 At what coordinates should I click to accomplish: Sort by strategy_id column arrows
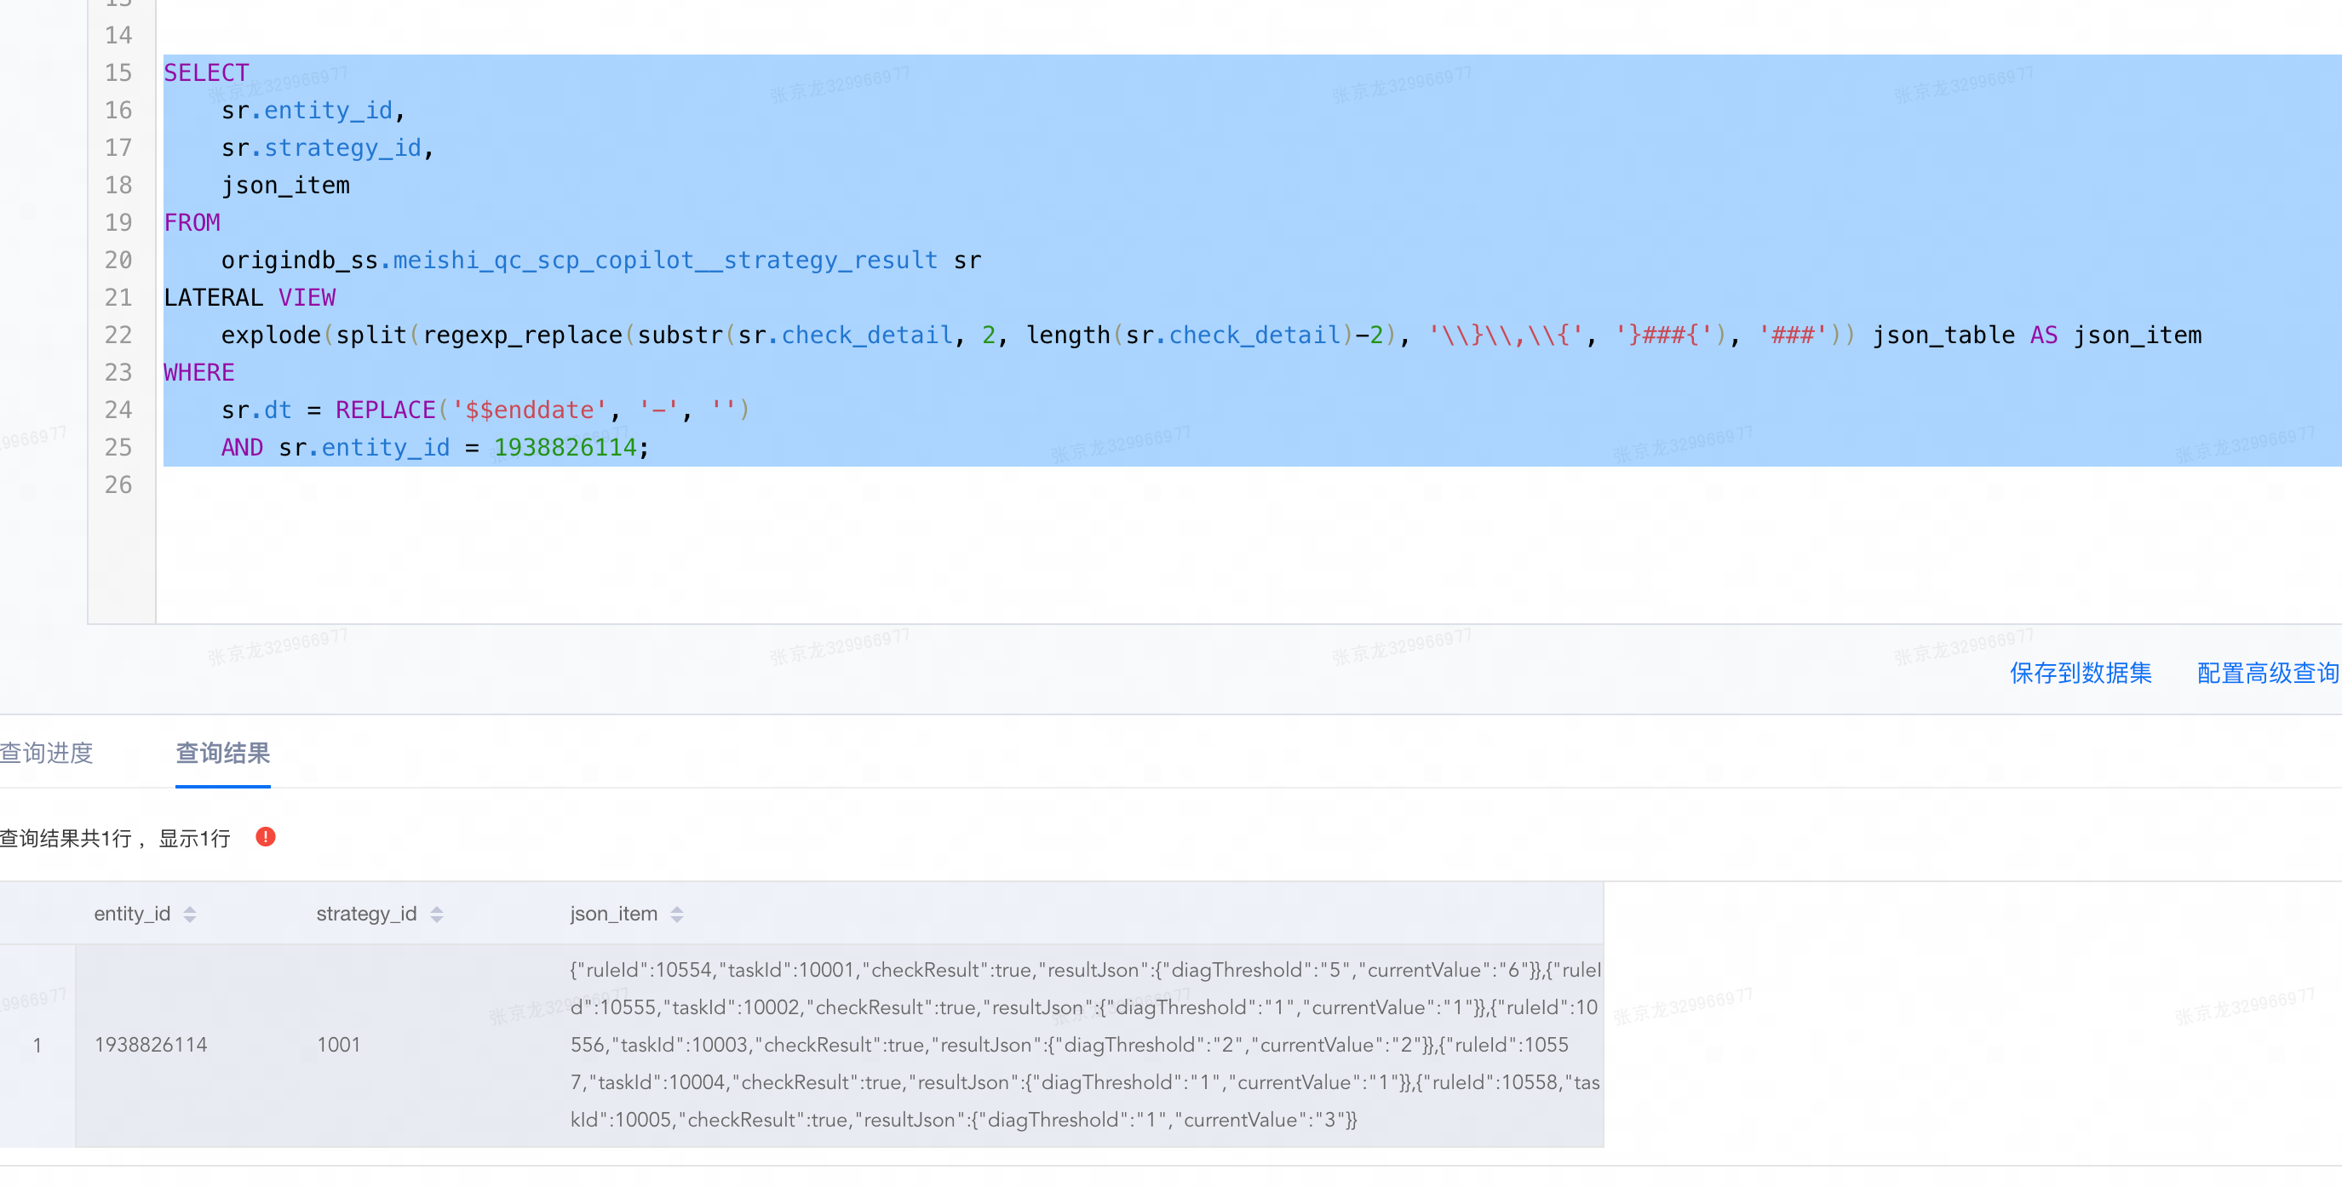click(x=437, y=915)
